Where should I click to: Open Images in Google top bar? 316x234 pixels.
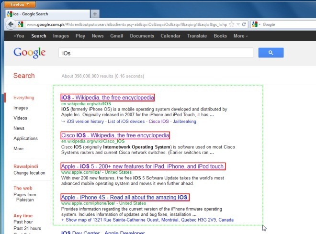[61, 36]
